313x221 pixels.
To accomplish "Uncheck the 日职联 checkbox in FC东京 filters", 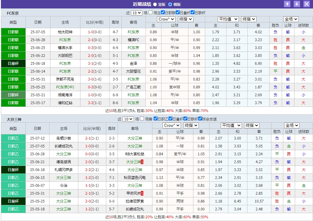I will 163,13.
